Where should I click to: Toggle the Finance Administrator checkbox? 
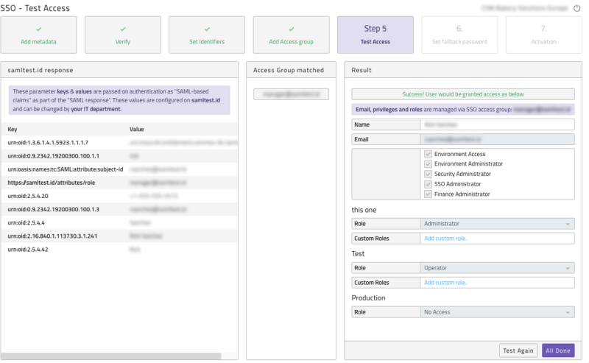[x=428, y=194]
